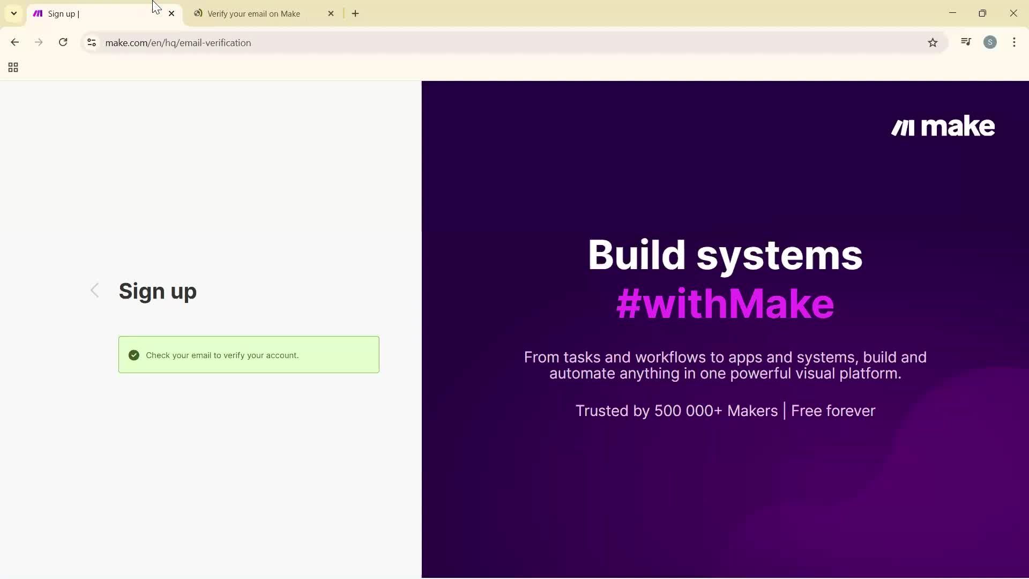
Task: Go back using the browser back arrow
Action: click(x=14, y=42)
